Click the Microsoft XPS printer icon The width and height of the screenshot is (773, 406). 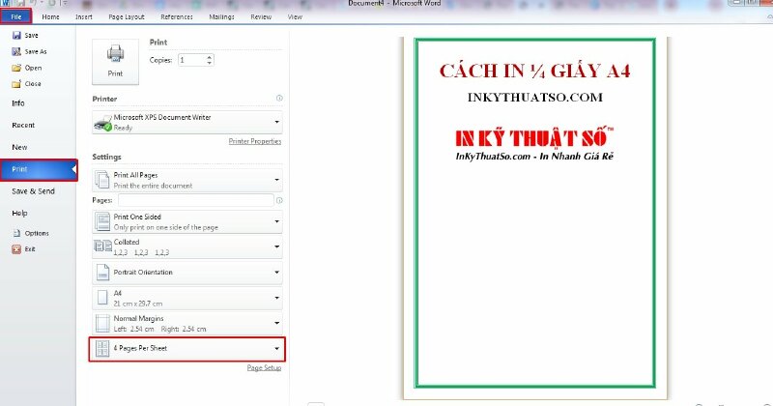point(102,123)
